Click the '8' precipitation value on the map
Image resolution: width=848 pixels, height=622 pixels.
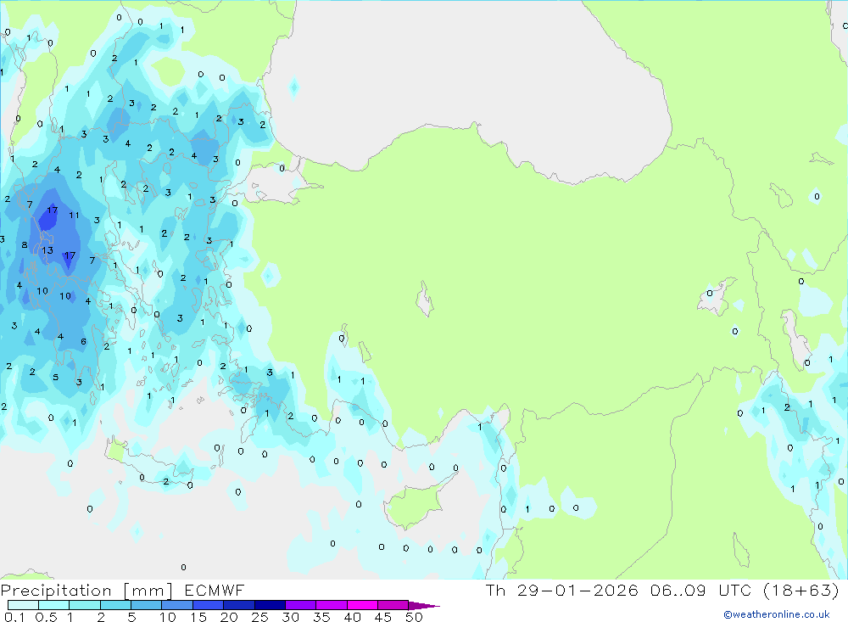click(25, 244)
